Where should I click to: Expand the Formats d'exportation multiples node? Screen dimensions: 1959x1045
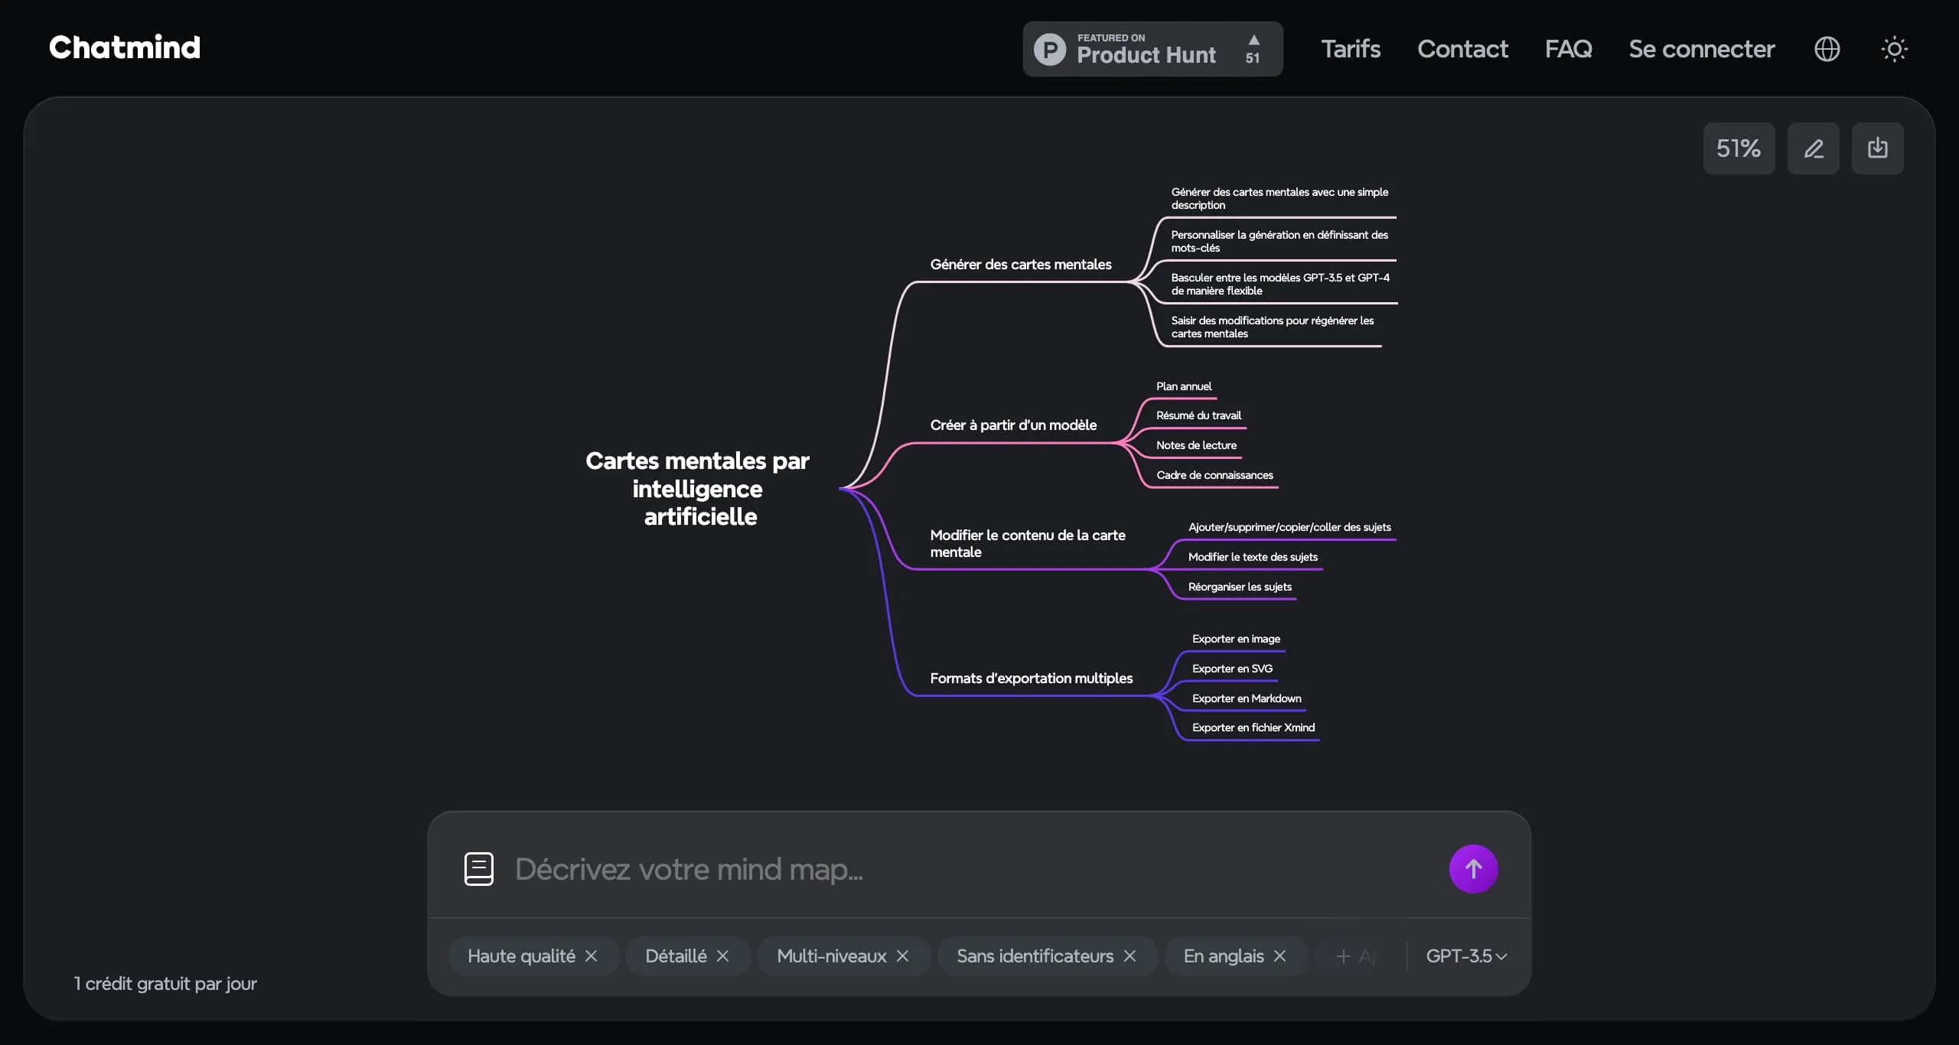pyautogui.click(x=1032, y=679)
